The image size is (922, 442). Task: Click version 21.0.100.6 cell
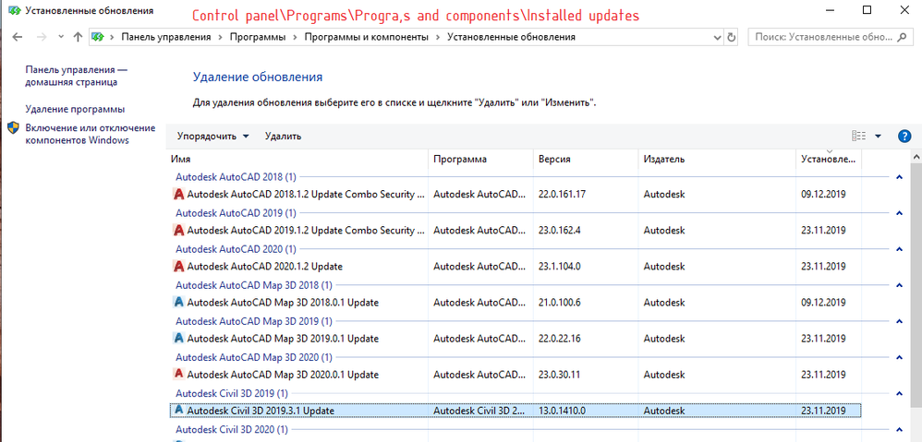click(x=559, y=303)
